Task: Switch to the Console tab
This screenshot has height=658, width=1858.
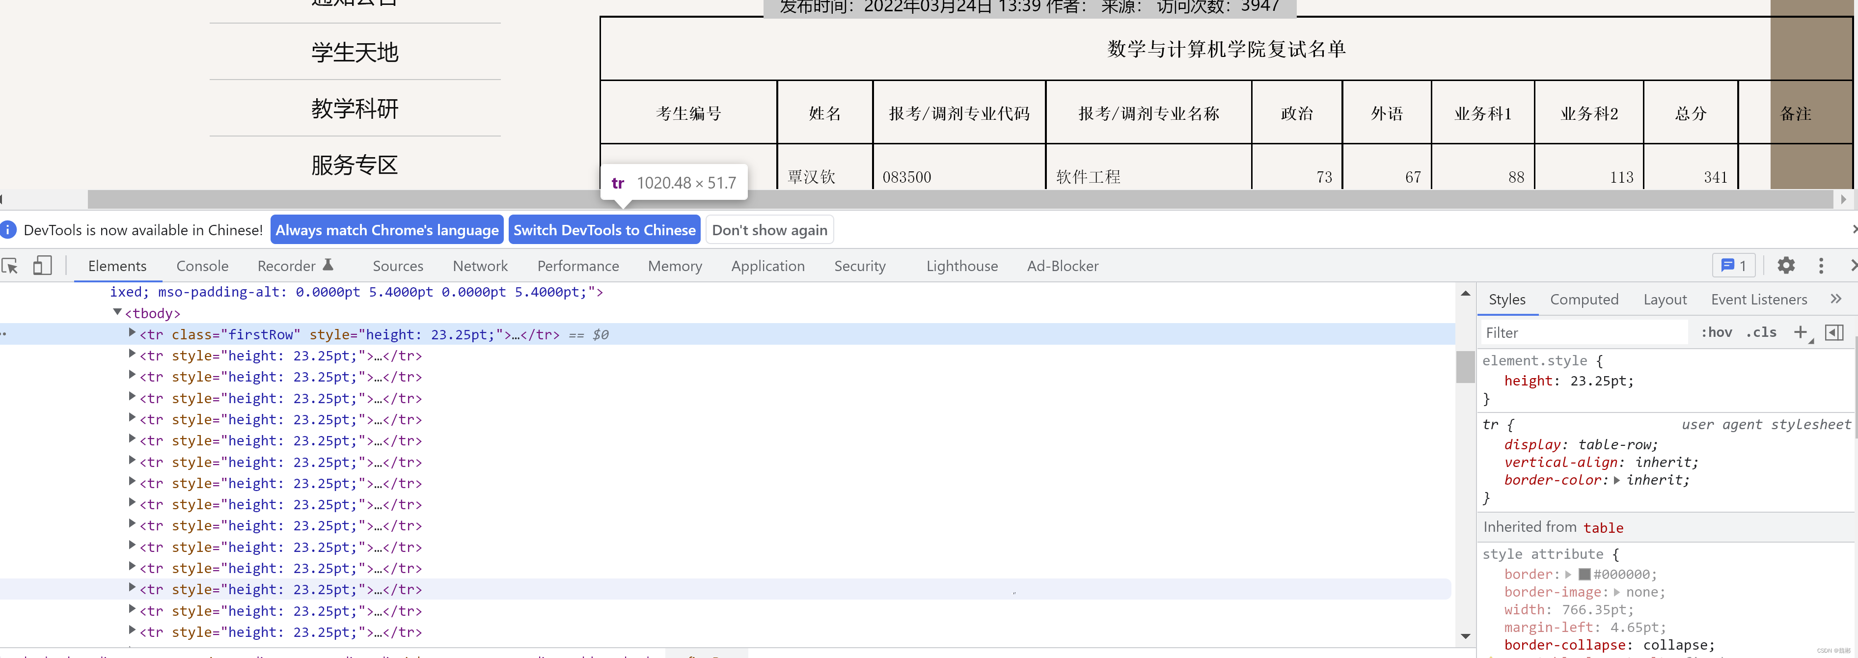Action: (x=202, y=266)
